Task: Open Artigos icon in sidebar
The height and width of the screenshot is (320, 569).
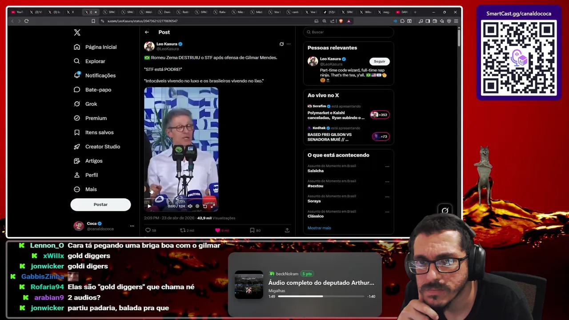Action: click(77, 161)
